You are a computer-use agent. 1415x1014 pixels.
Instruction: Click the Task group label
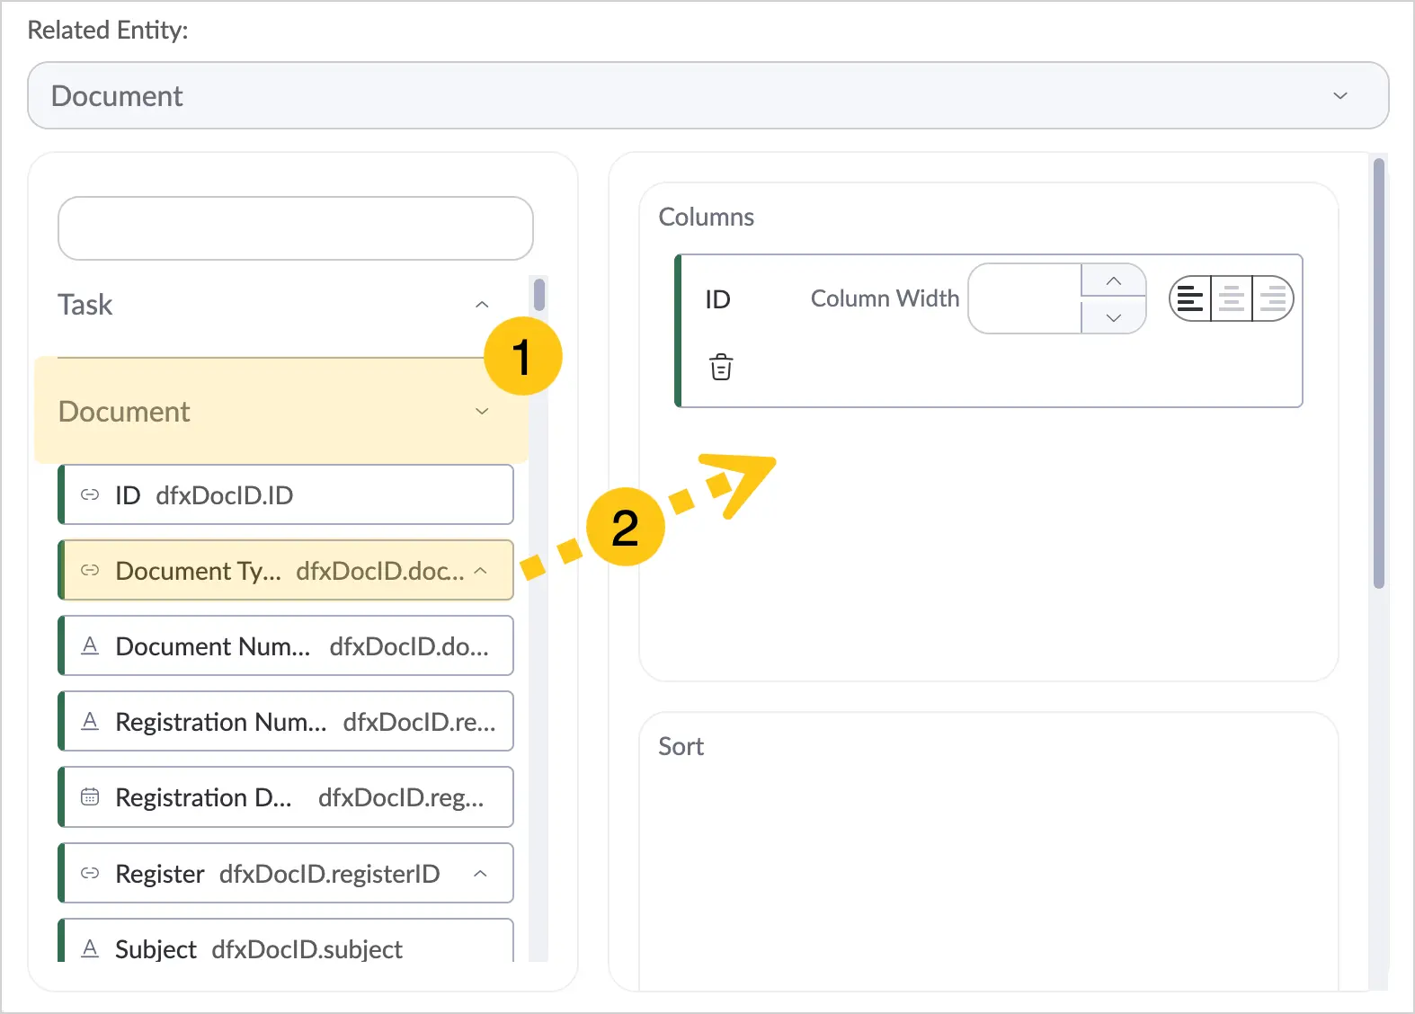[x=85, y=305]
